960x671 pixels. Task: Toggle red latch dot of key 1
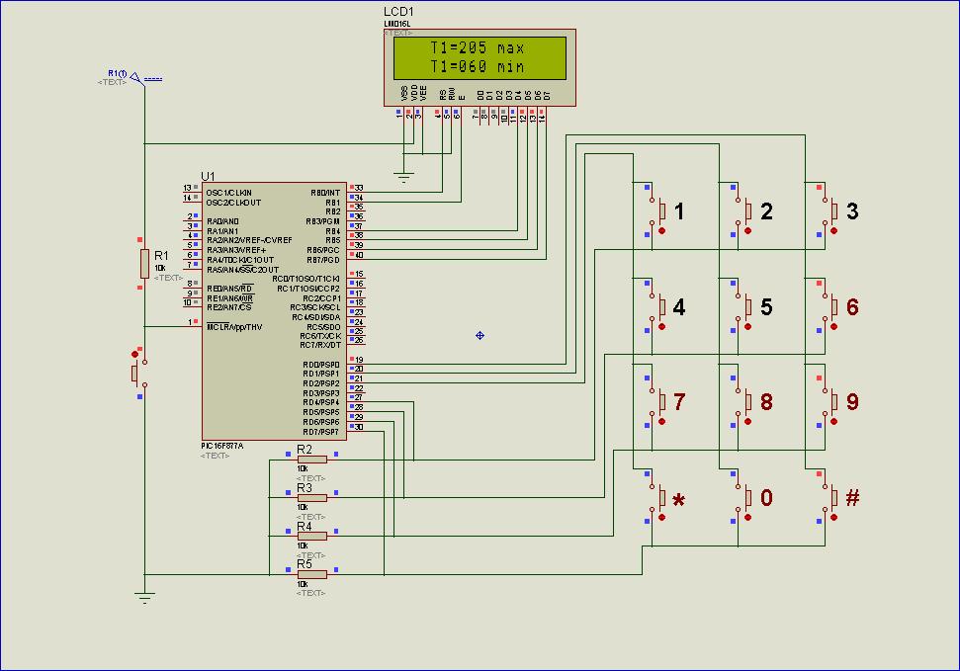[x=661, y=231]
